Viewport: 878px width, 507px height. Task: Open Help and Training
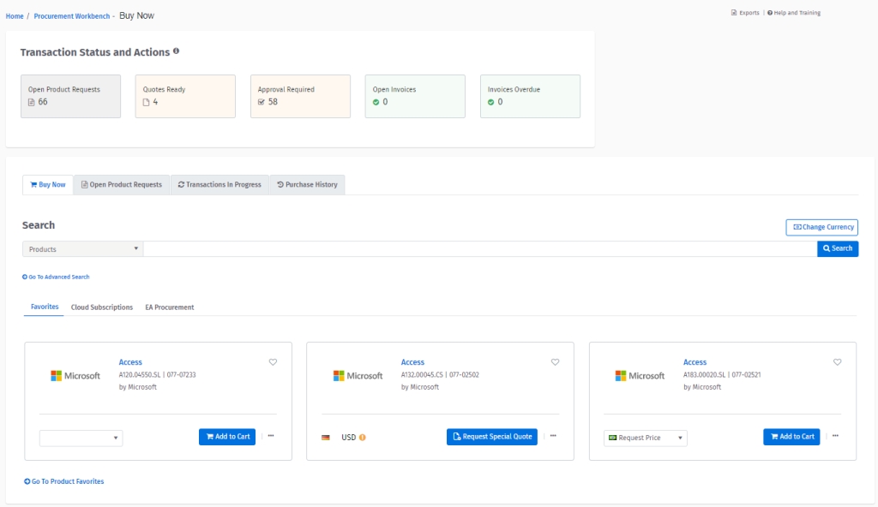pyautogui.click(x=794, y=13)
